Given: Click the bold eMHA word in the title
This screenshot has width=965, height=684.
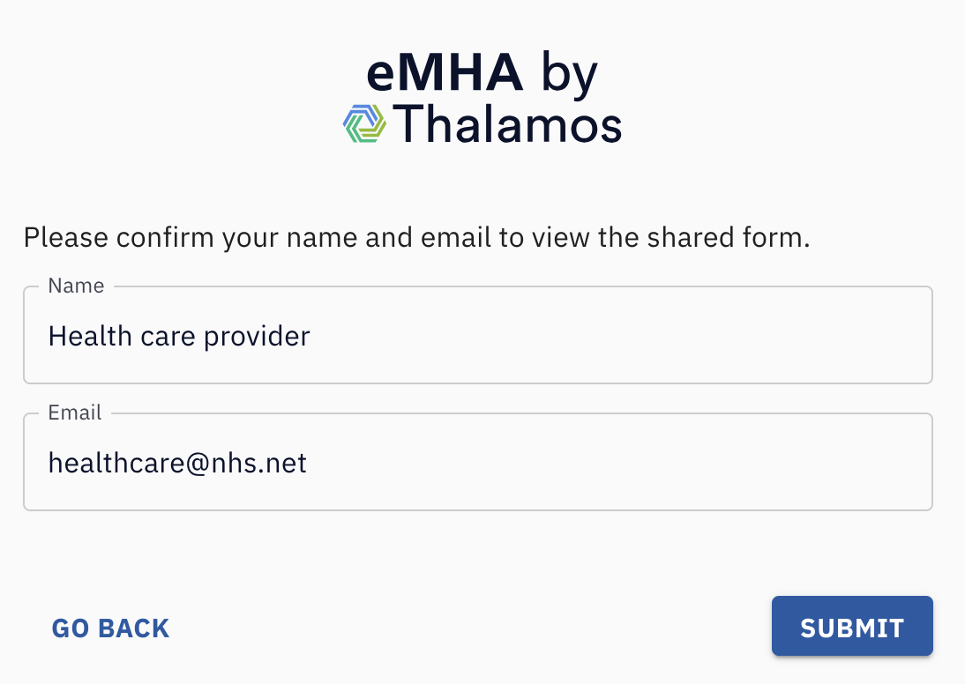Looking at the screenshot, I should pos(445,72).
